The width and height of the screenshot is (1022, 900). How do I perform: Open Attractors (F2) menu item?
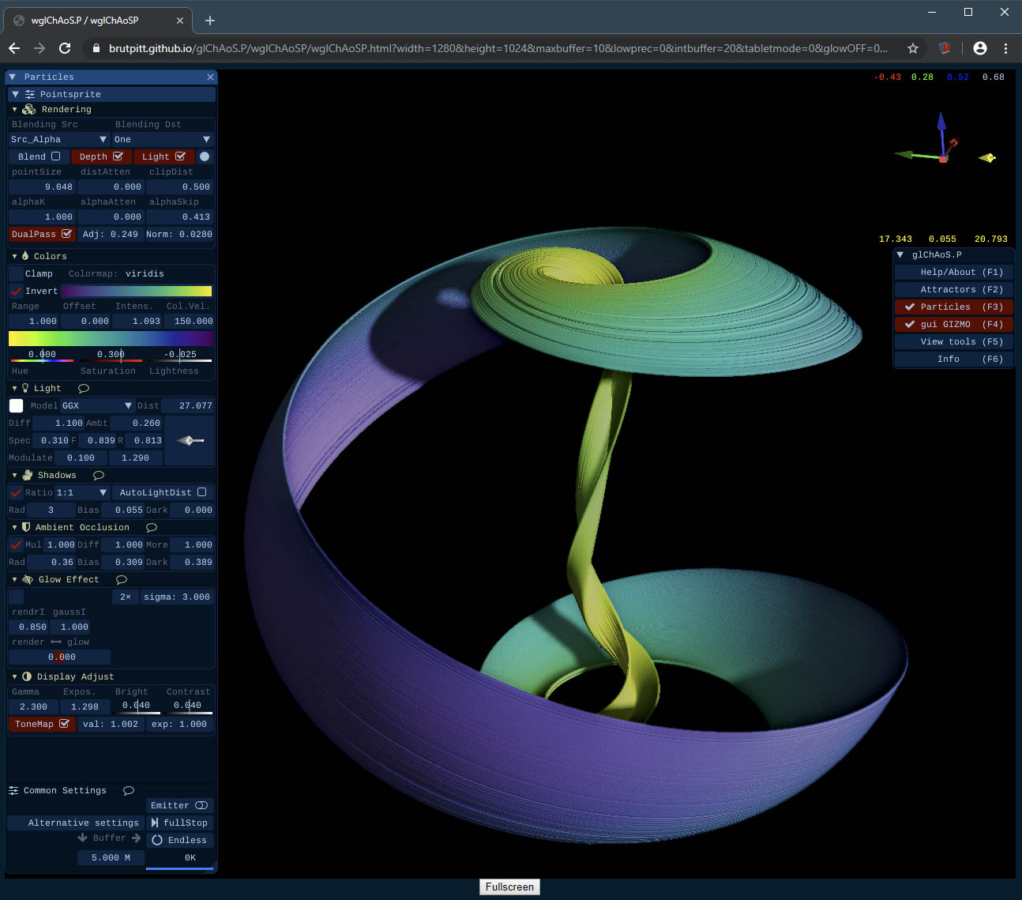pyautogui.click(x=953, y=290)
